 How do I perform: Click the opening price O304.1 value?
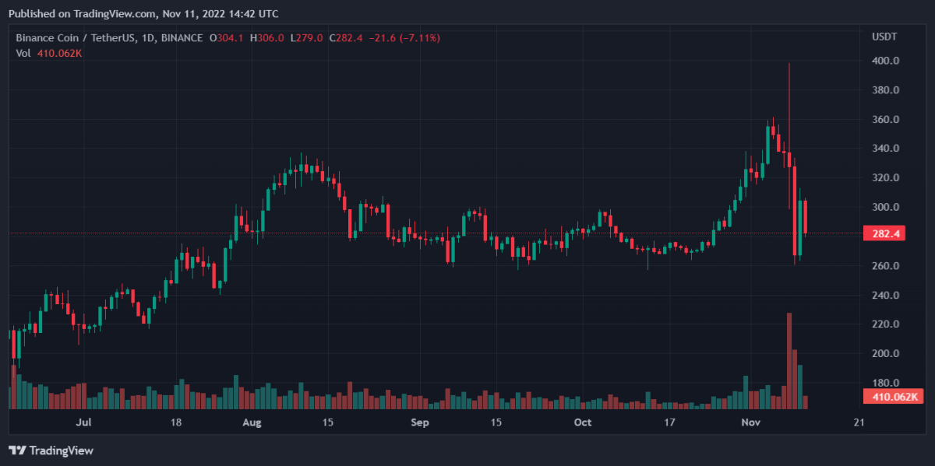click(x=226, y=38)
